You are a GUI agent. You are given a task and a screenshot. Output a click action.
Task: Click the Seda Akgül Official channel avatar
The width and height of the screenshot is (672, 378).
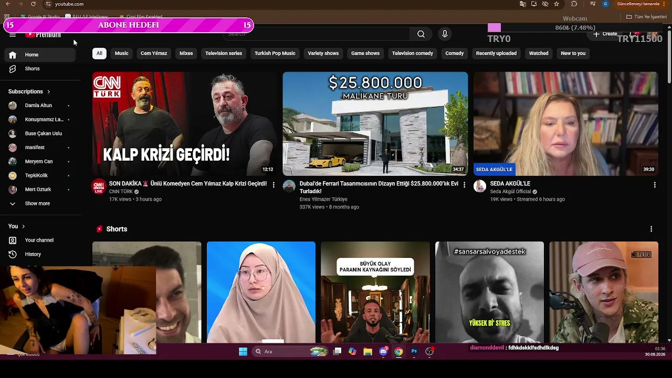click(x=480, y=186)
